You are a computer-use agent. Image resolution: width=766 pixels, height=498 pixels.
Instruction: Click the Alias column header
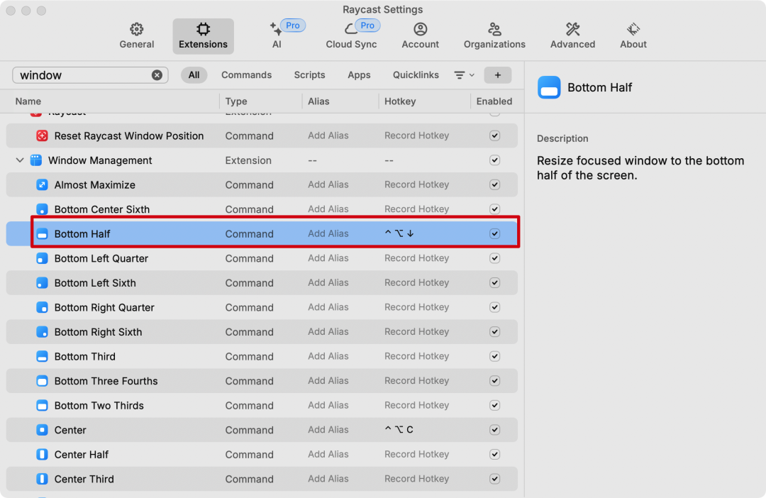318,101
